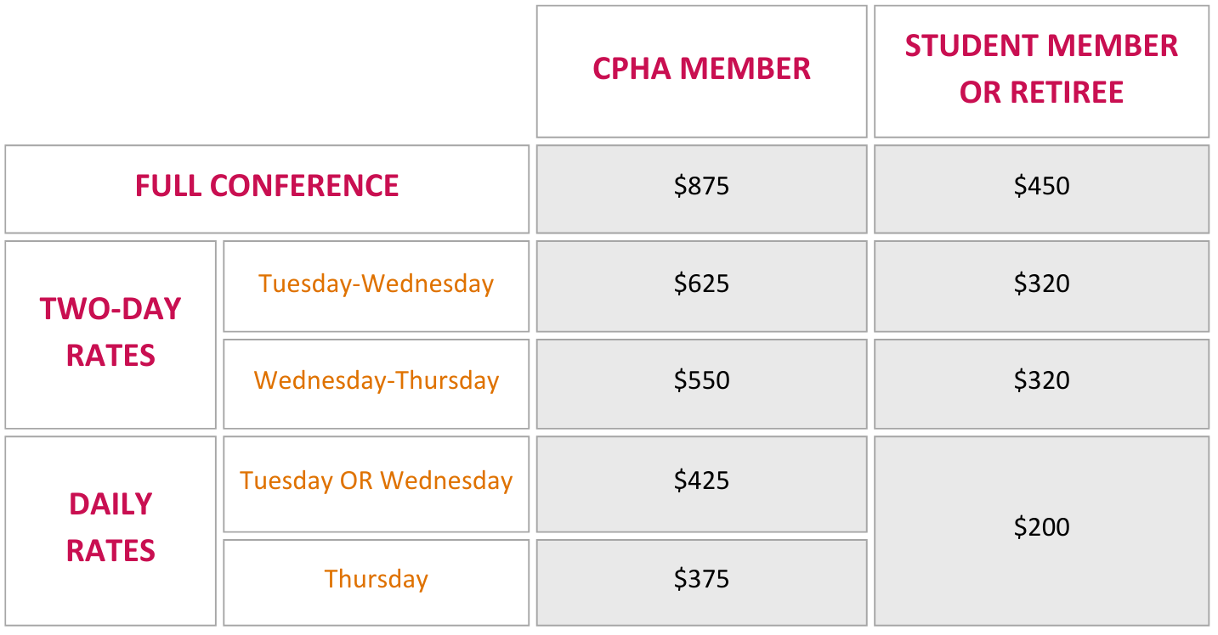Click the word RATES under TWO-DAY
The height and width of the screenshot is (635, 1218).
click(110, 356)
